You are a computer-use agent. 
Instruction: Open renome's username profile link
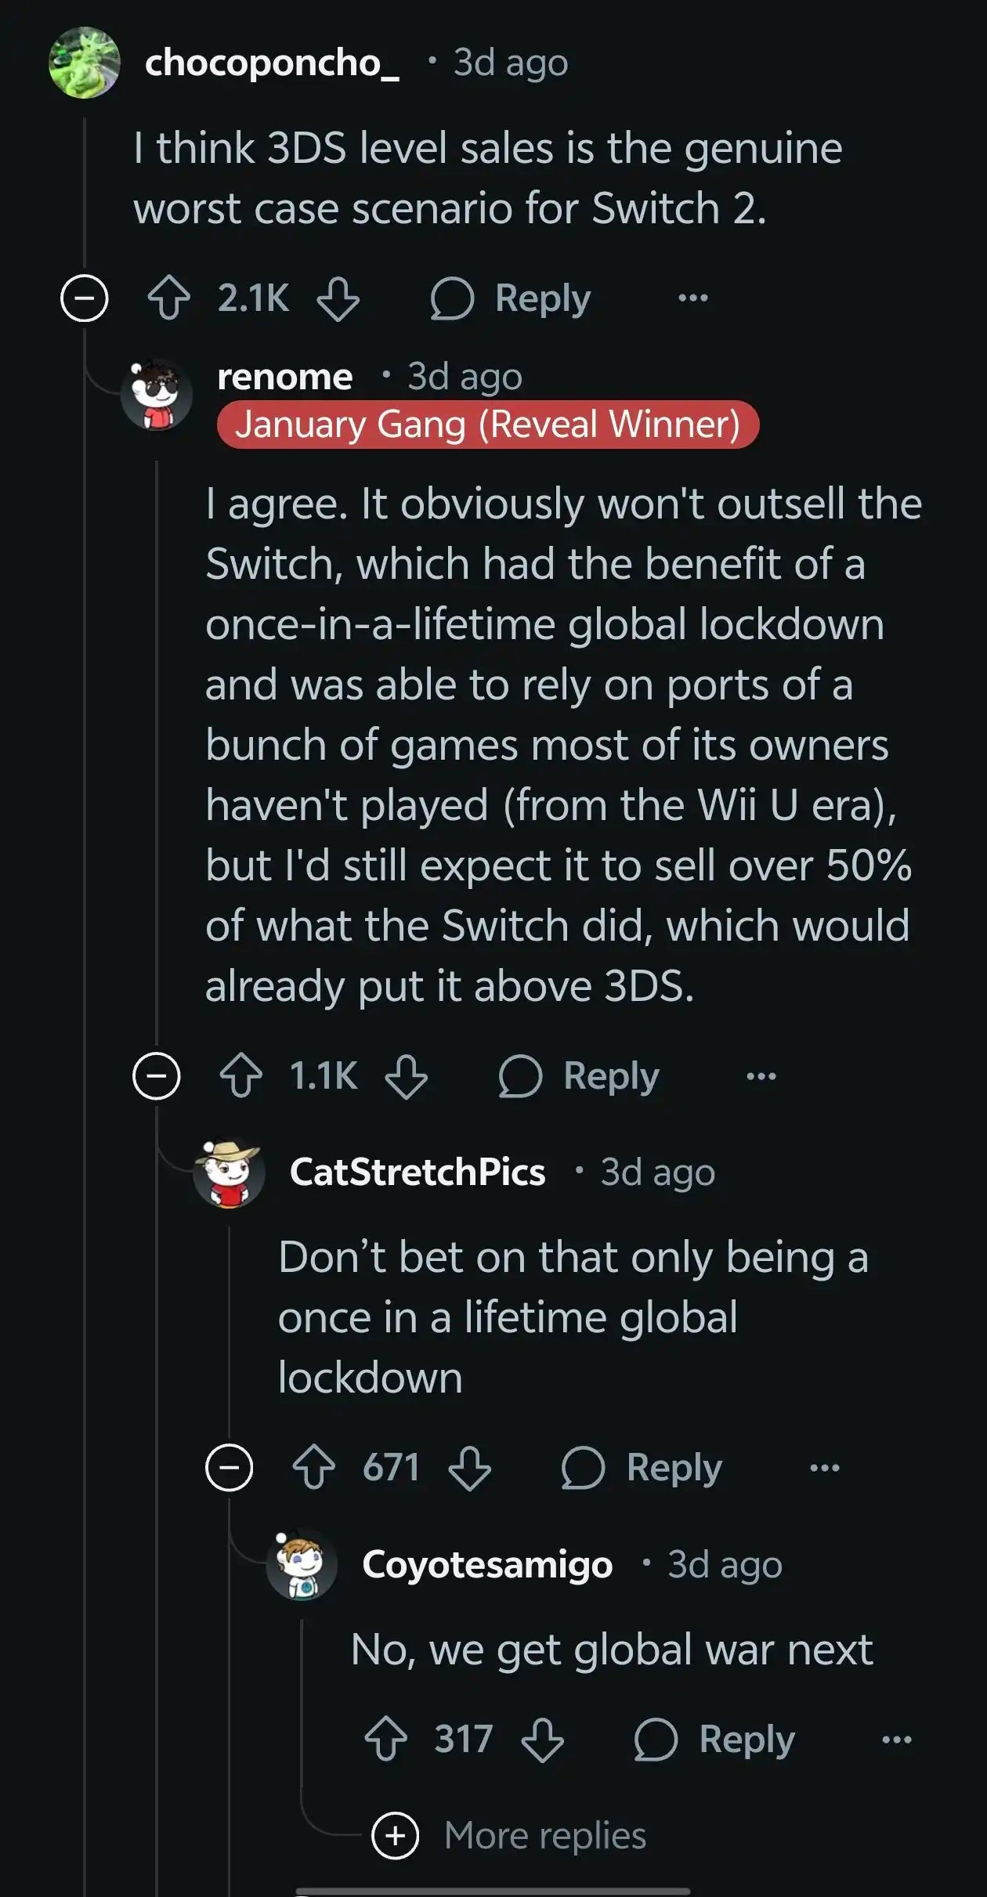tap(284, 376)
